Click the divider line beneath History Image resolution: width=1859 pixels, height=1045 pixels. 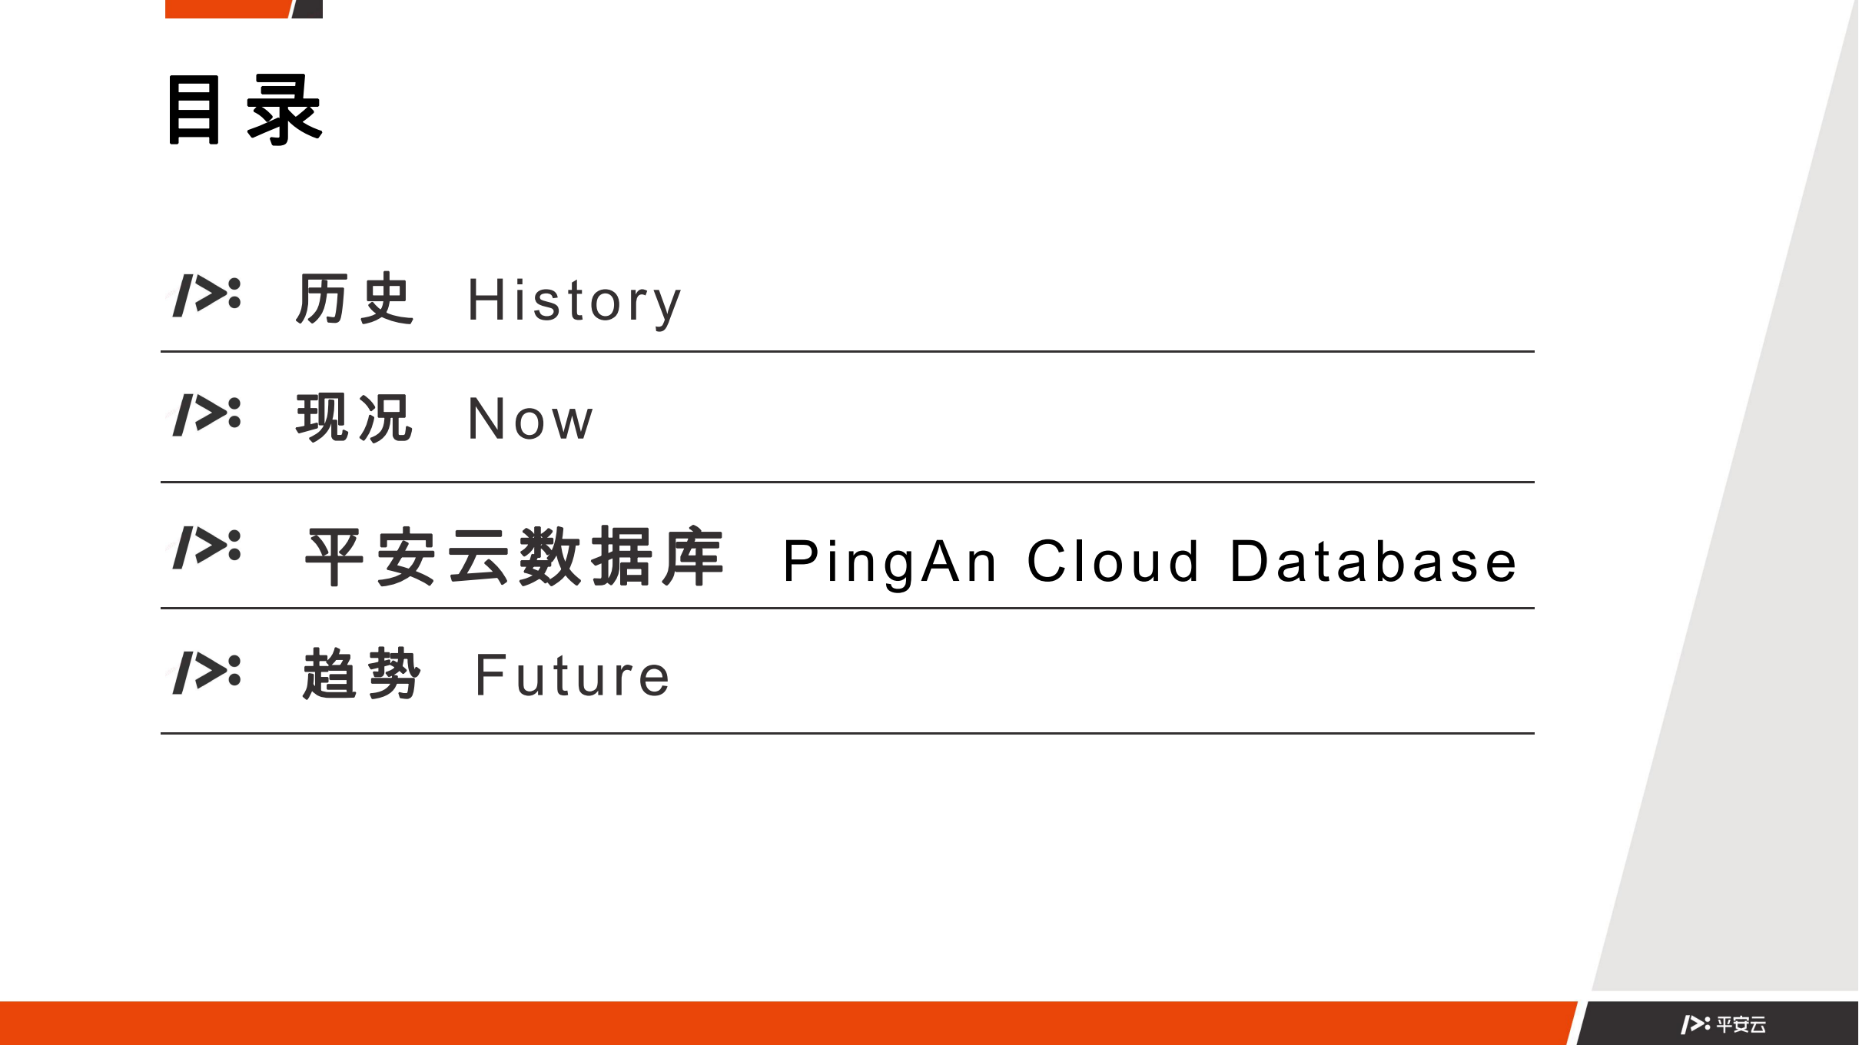click(845, 352)
